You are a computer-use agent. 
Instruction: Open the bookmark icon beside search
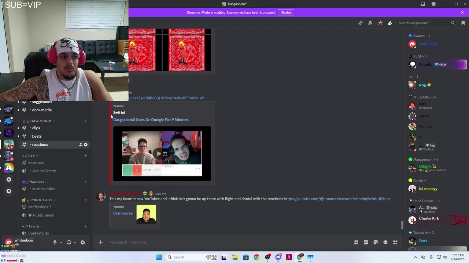pos(463,23)
